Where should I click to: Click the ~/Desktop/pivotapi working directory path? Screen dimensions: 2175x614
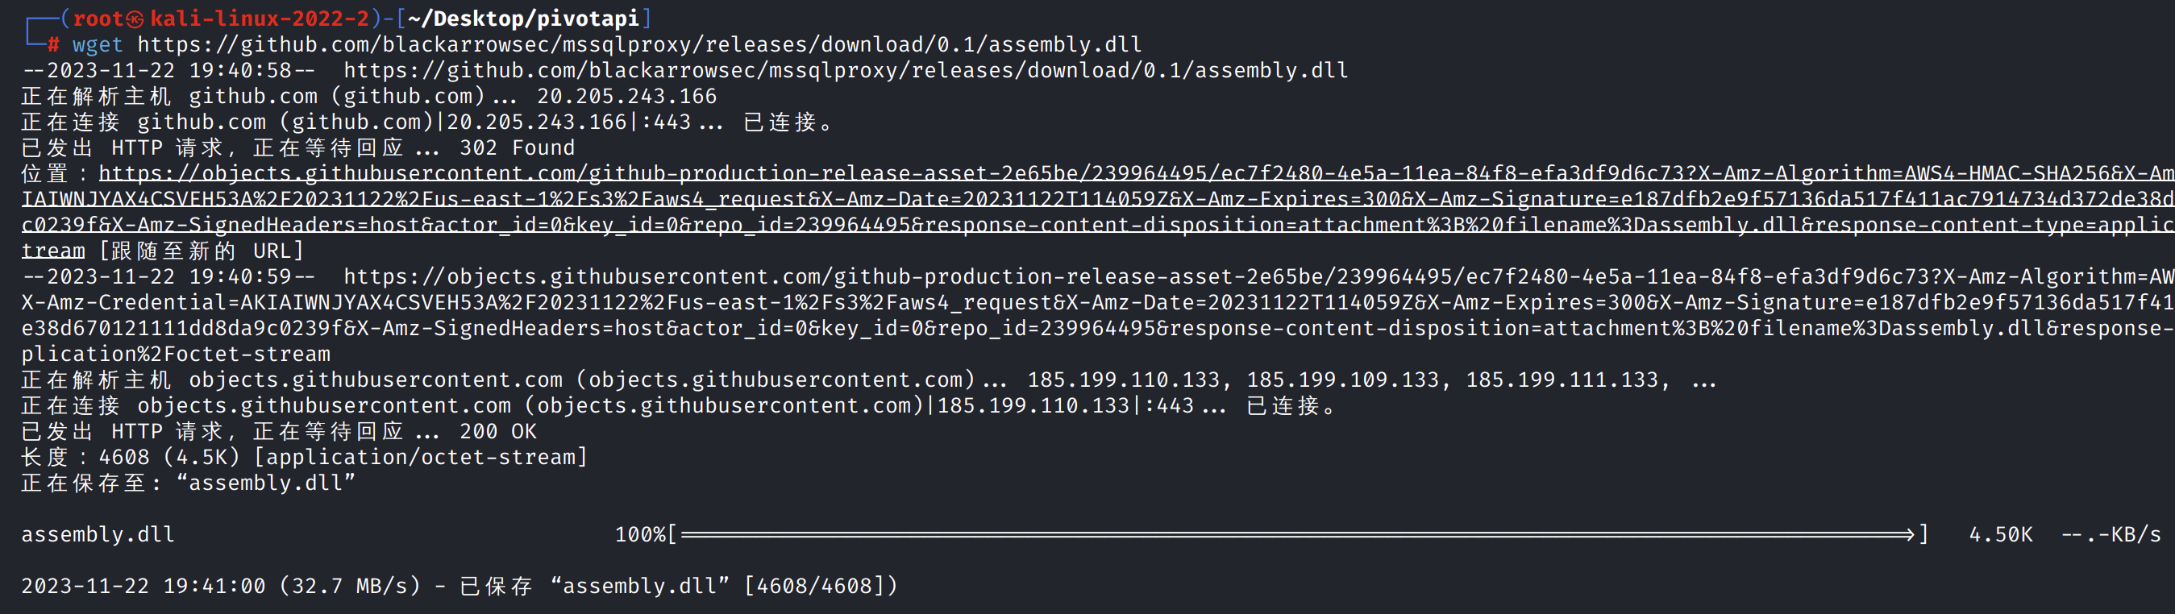[522, 19]
